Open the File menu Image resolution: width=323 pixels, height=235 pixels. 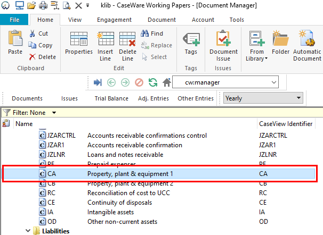(14, 20)
